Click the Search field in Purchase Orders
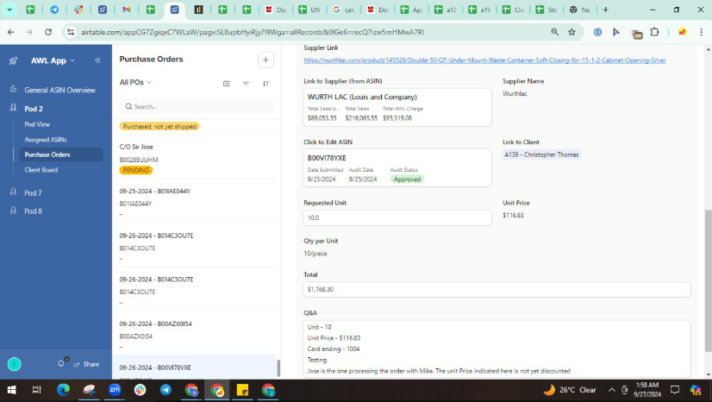 pos(197,106)
